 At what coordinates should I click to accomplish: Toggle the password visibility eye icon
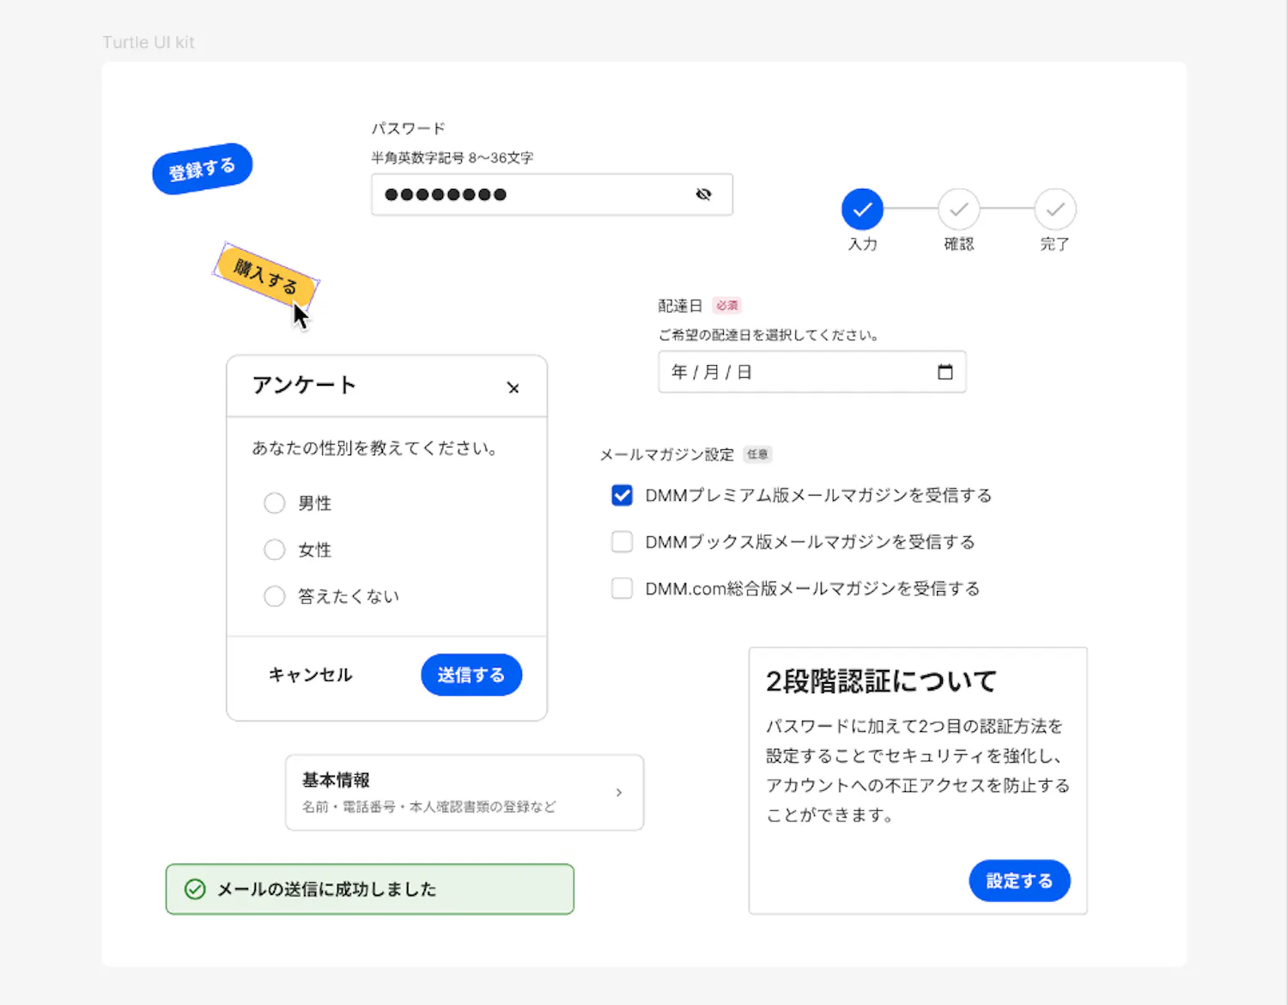point(704,194)
